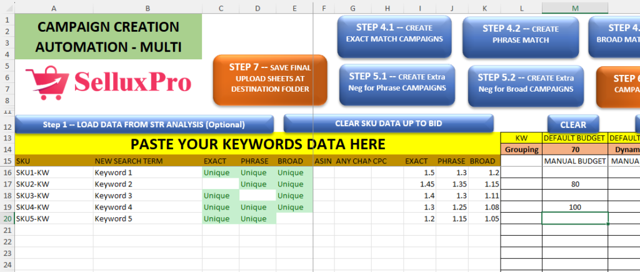
Task: Click cell containing SKU1-KW
Action: pos(53,172)
